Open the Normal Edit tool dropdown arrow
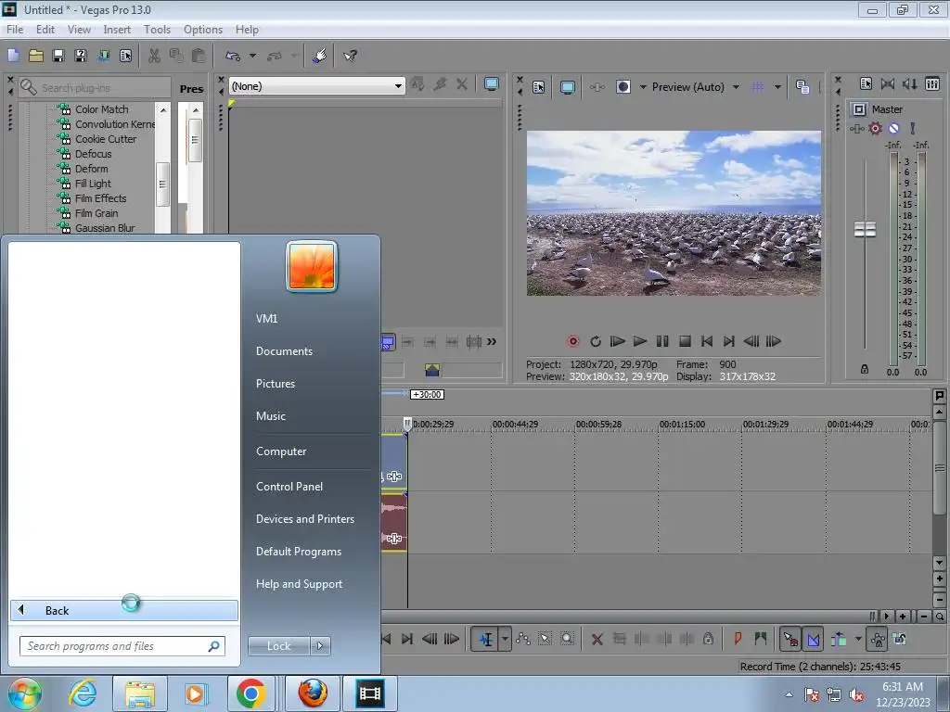The image size is (950, 712). pyautogui.click(x=505, y=639)
